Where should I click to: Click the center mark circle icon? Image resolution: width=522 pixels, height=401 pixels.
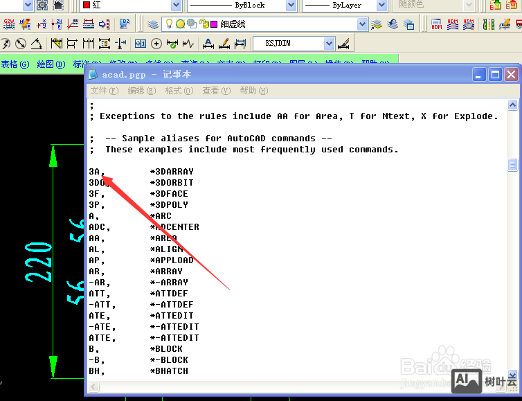coord(156,44)
